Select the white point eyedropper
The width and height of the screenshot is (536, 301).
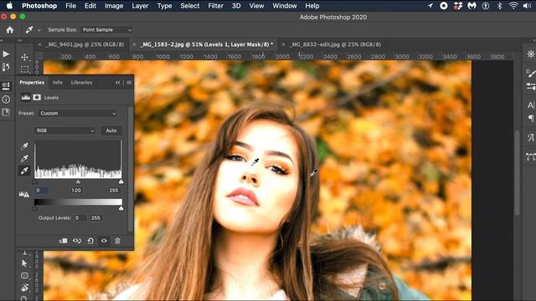[24, 171]
